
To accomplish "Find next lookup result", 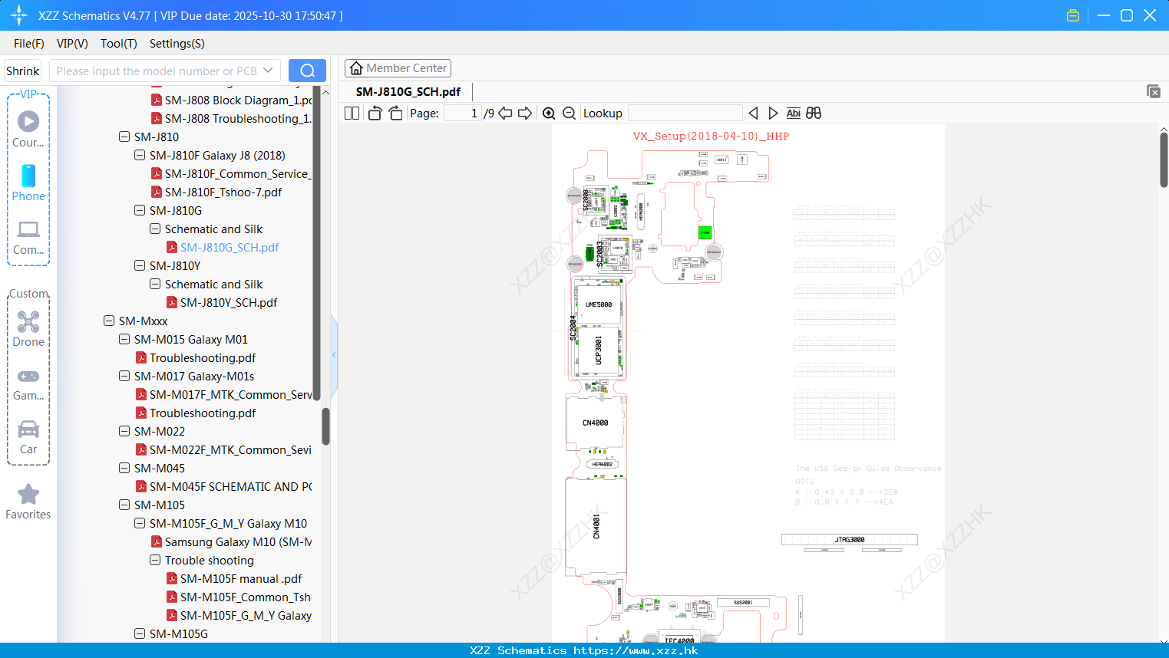I will (773, 113).
